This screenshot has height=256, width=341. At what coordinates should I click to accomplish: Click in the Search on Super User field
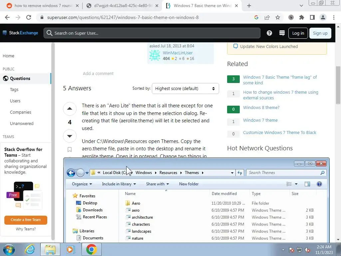[x=152, y=33]
